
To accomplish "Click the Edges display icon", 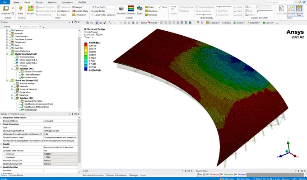I will click(x=140, y=9).
